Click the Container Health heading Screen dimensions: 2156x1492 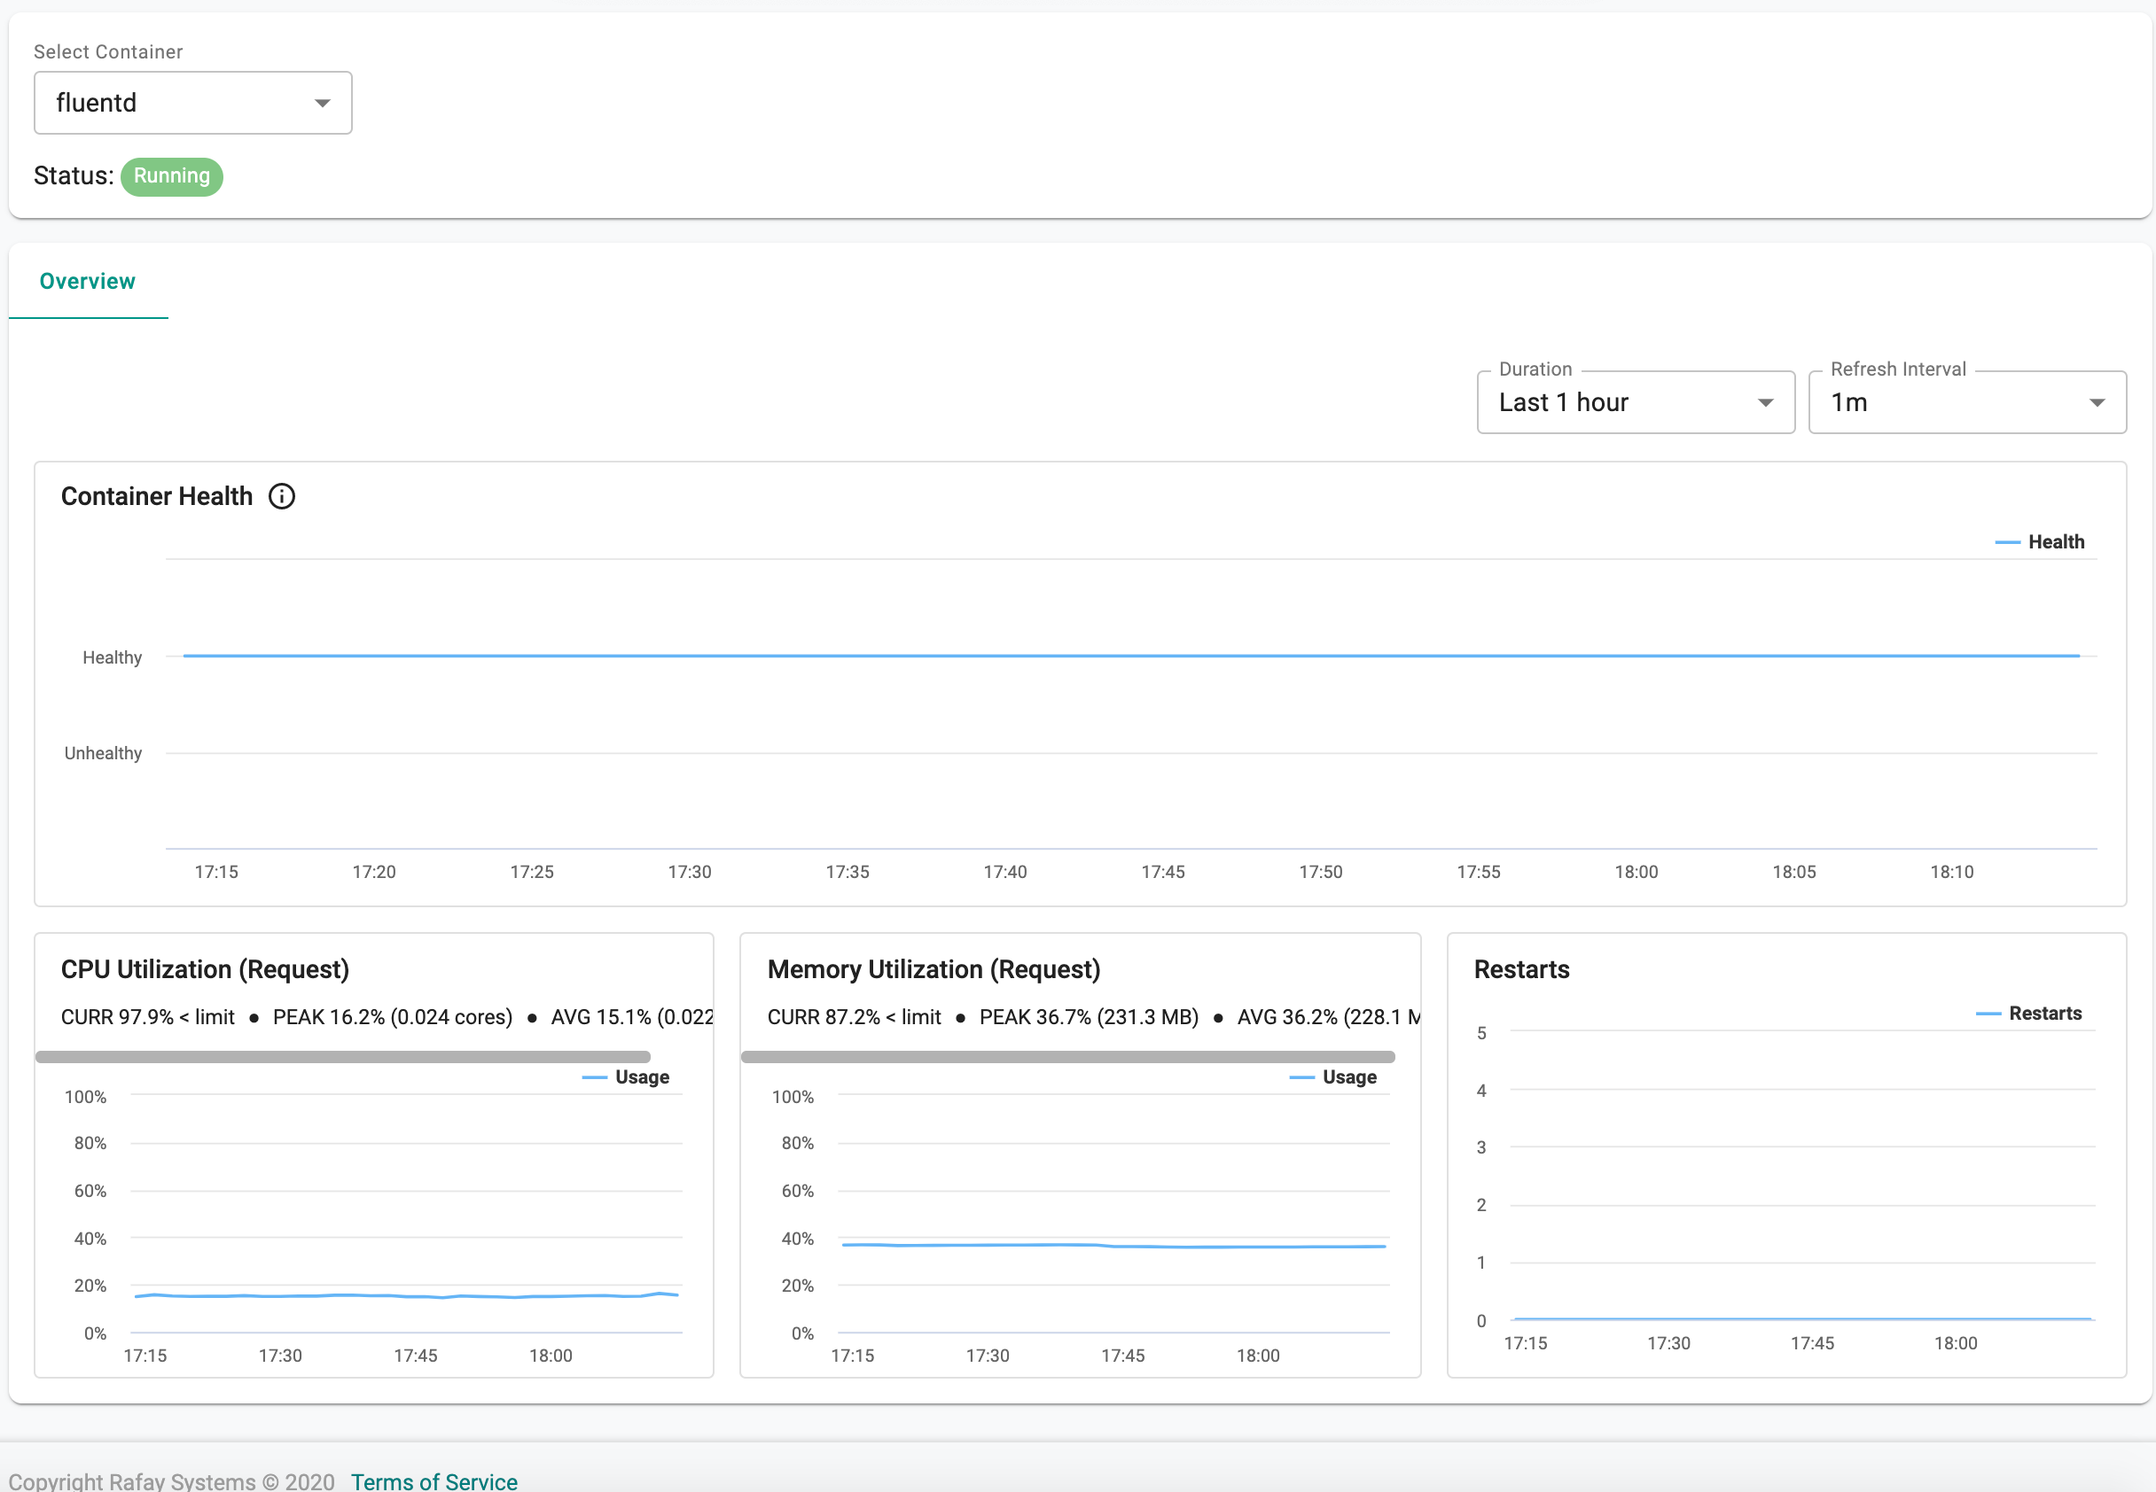pyautogui.click(x=157, y=496)
